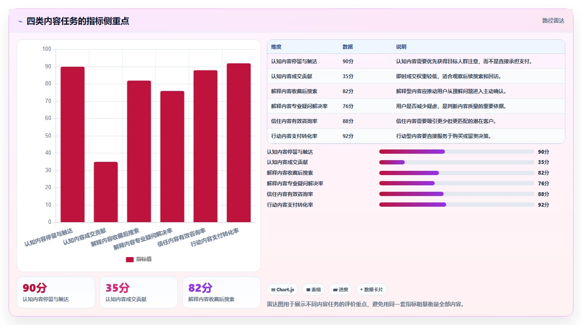Click description 解释型内容应推动用户从理解问题进入主动确认。
The height and width of the screenshot is (325, 582).
point(451,91)
